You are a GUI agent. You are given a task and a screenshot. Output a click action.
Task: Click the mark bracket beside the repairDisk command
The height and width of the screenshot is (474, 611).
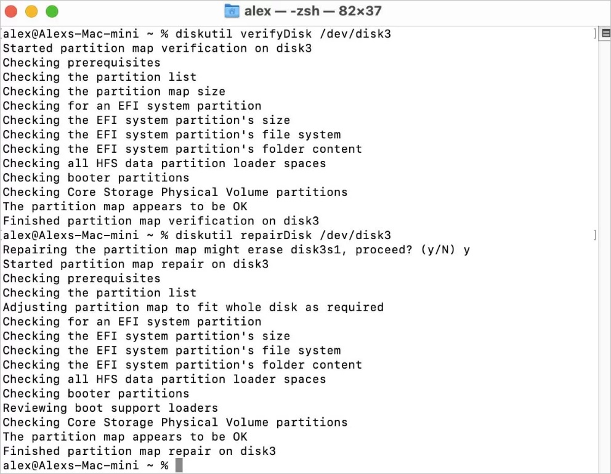[x=596, y=235]
